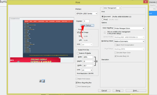The width and height of the screenshot is (157, 95).
Task: Click the info icon beside color management hint
Action: pyautogui.click(x=105, y=32)
